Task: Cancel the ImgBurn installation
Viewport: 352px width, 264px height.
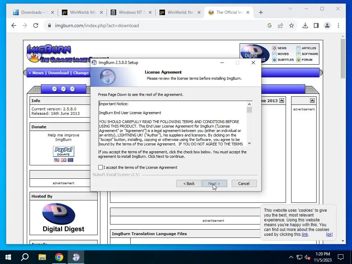Action: (244, 184)
